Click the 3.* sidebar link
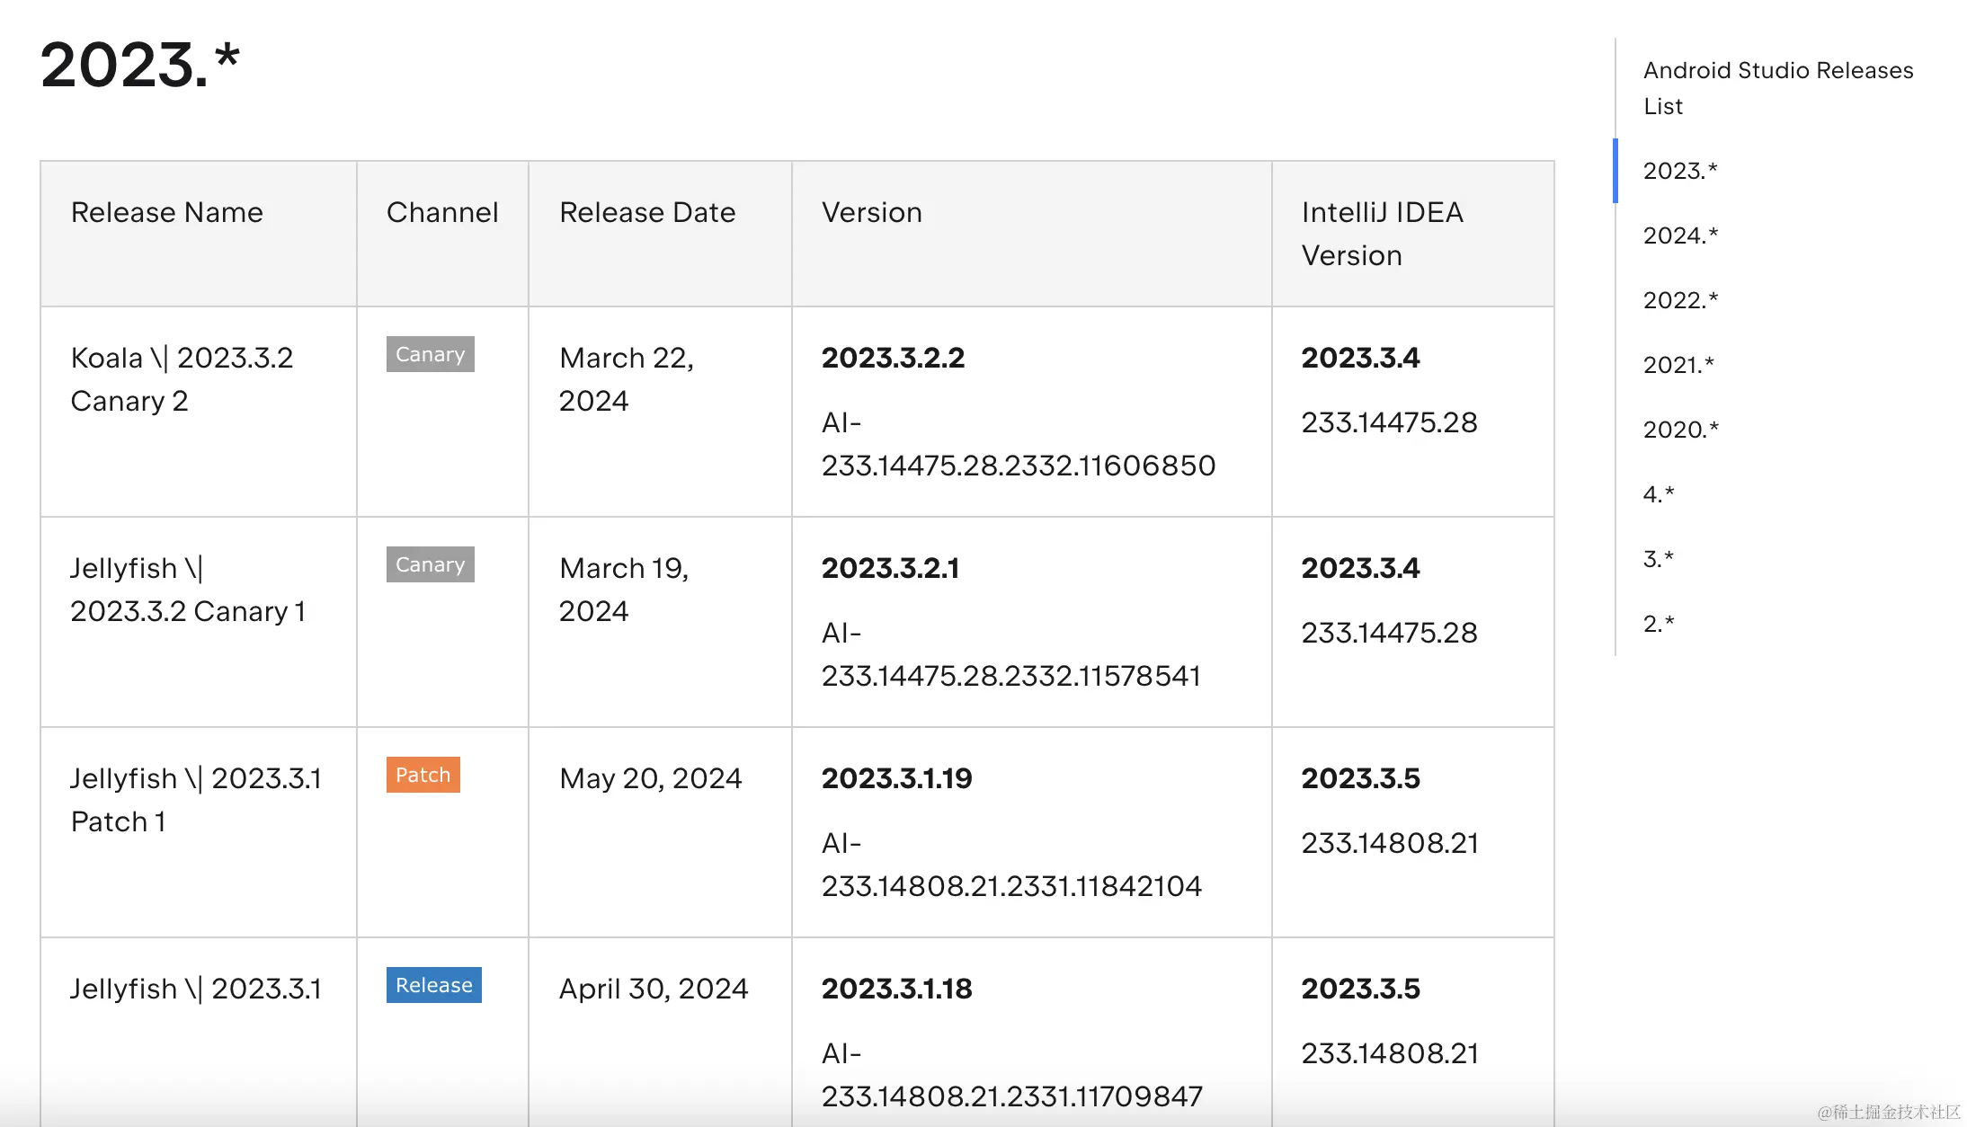This screenshot has width=1967, height=1127. tap(1658, 559)
